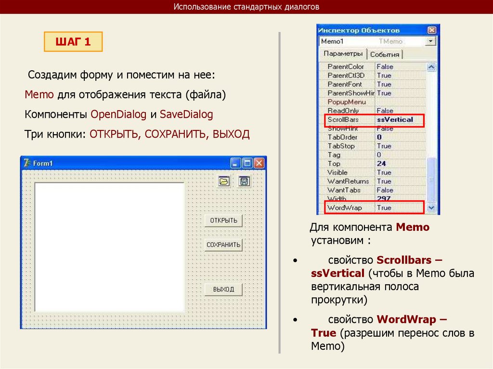The image size is (493, 369).
Task: Click the scroll up arrow in inspector
Action: coord(431,67)
